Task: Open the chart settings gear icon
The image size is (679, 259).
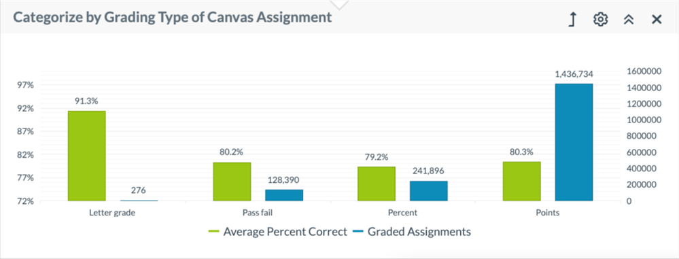Action: click(x=601, y=20)
